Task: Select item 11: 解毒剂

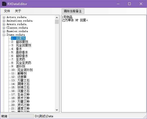Action: point(19,73)
